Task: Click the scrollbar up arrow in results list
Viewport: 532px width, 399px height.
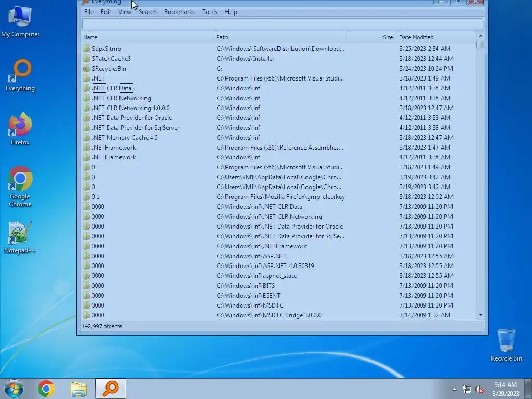Action: pyautogui.click(x=480, y=36)
